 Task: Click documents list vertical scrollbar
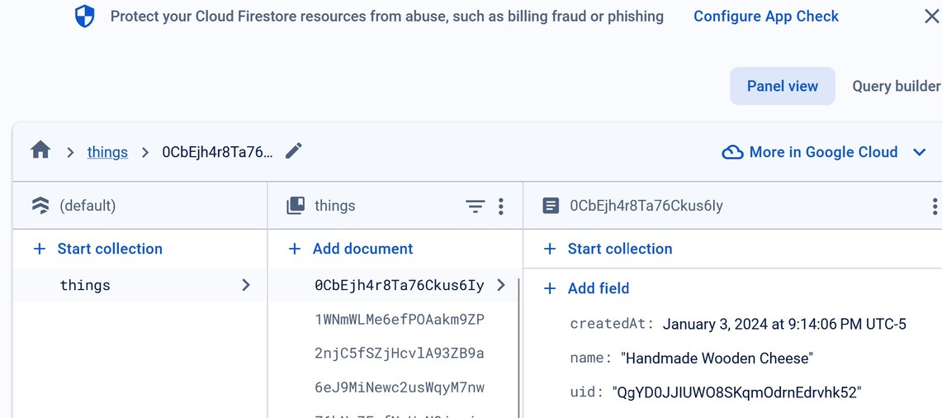pos(519,348)
